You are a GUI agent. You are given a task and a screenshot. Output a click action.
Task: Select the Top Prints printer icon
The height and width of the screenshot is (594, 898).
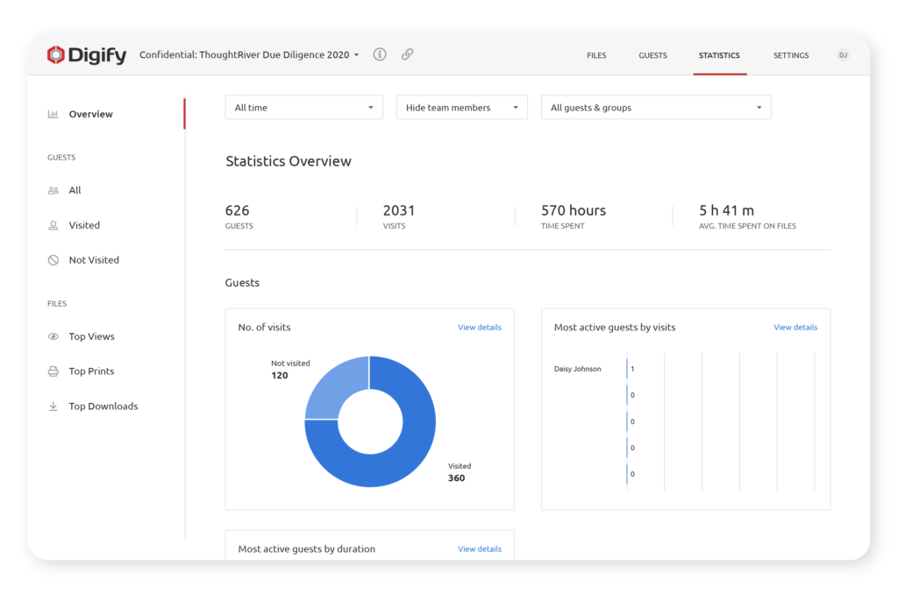[x=53, y=371]
